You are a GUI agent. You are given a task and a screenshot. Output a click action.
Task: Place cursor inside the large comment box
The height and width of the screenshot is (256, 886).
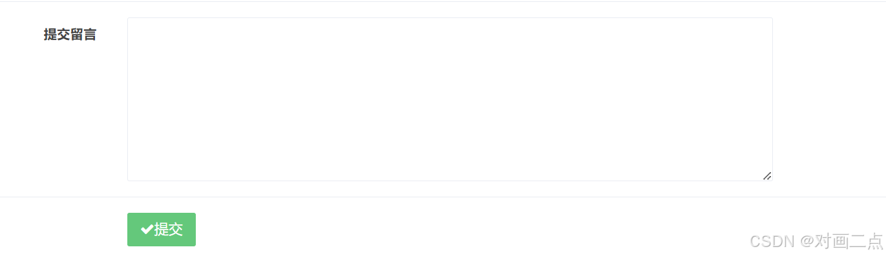point(450,99)
